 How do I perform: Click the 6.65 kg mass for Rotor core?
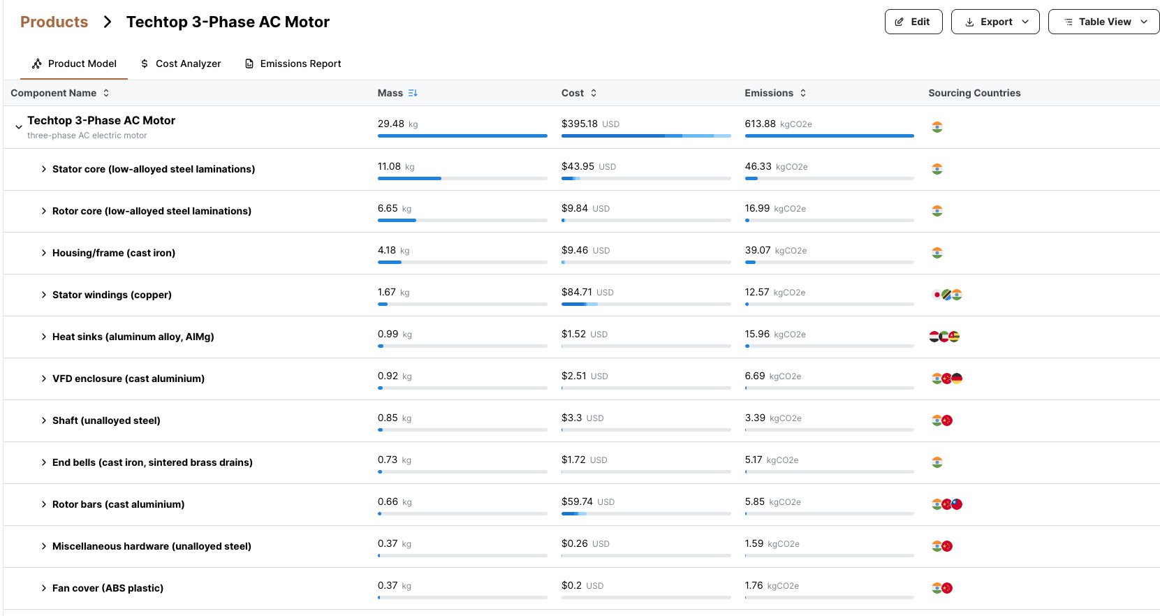click(x=395, y=208)
